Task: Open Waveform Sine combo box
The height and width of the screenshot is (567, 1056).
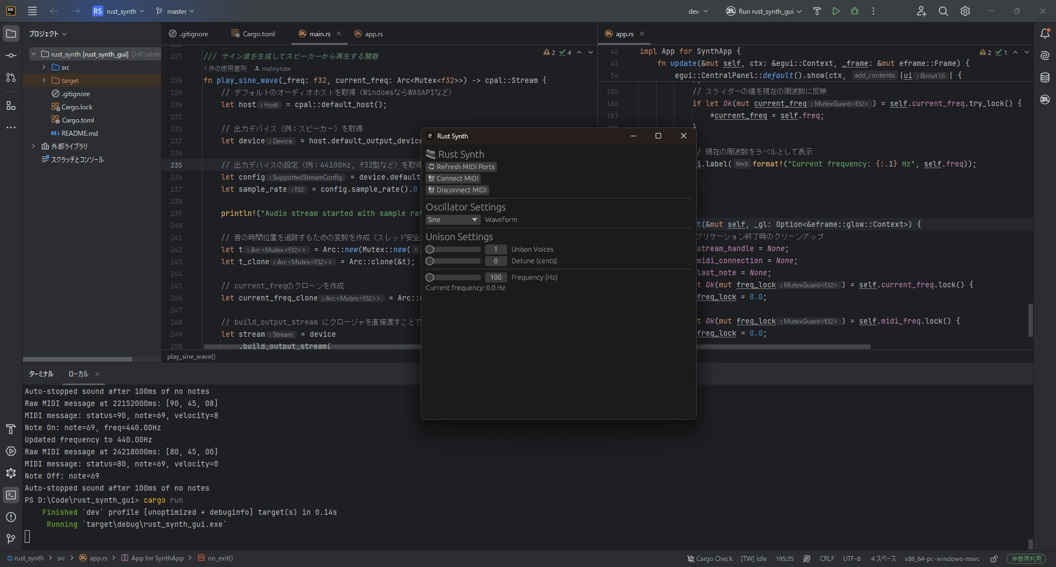Action: click(x=453, y=220)
